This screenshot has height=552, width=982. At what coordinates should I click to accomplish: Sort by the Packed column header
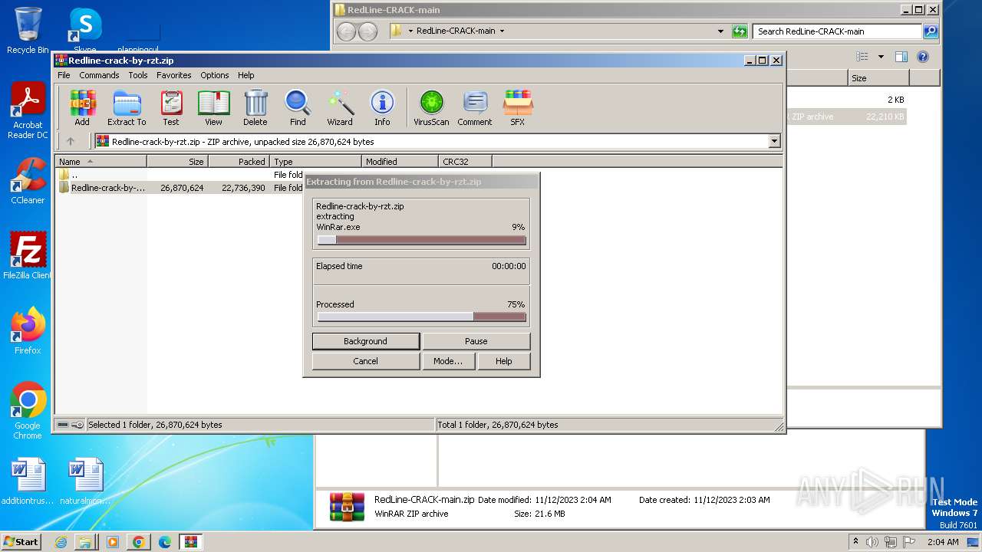click(x=239, y=161)
